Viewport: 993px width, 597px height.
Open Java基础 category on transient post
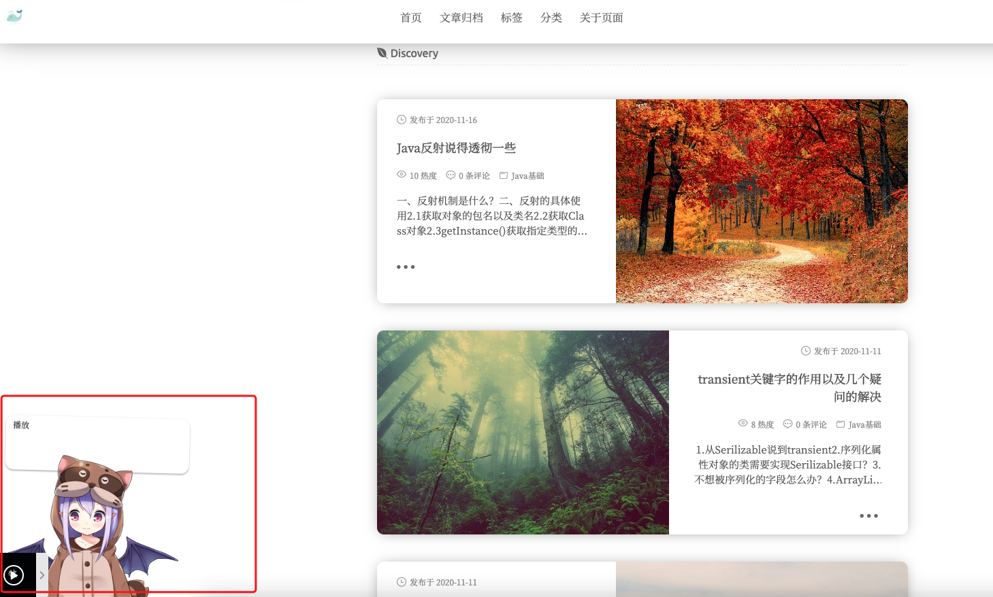point(865,424)
